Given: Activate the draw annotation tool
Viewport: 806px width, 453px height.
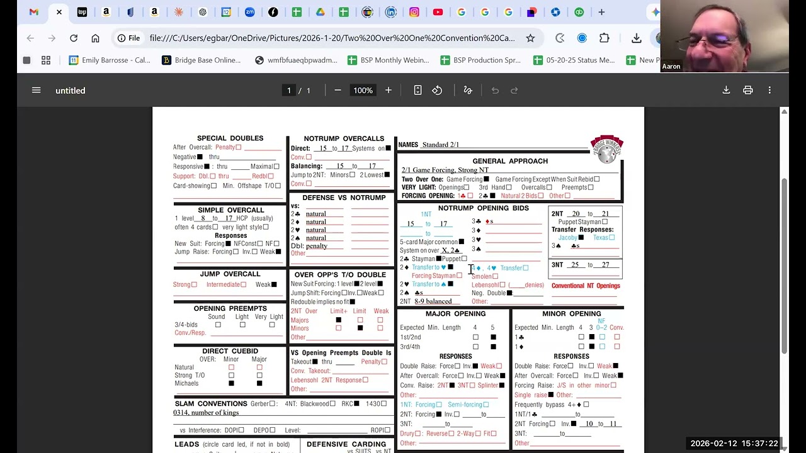Looking at the screenshot, I should [x=468, y=91].
